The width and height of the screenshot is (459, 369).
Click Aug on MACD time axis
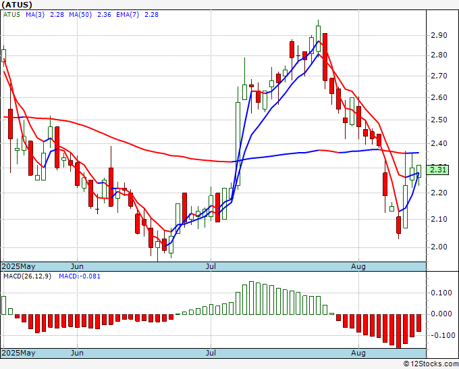point(358,353)
